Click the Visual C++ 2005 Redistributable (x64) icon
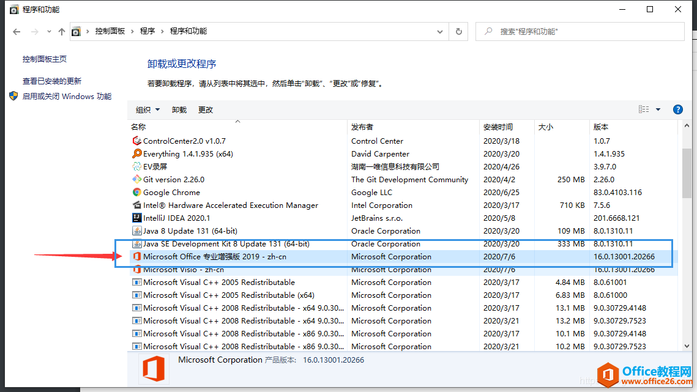Screen dimensions: 697x392 coord(137,295)
